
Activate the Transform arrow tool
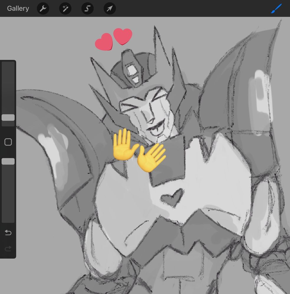[x=110, y=9]
